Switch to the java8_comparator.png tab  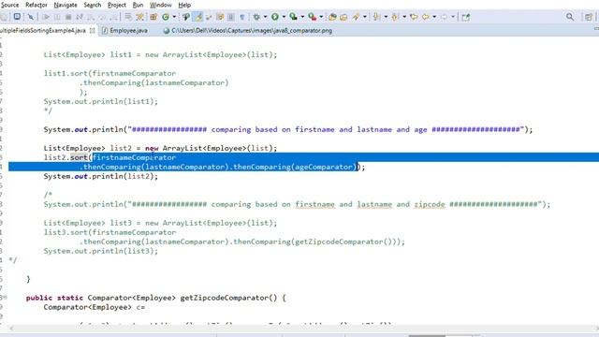point(247,31)
